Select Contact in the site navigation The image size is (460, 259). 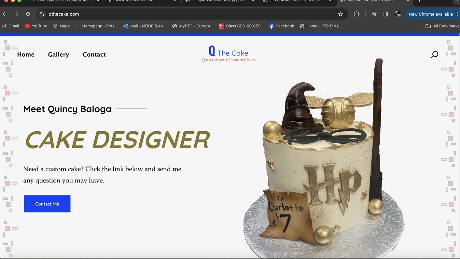(x=94, y=54)
